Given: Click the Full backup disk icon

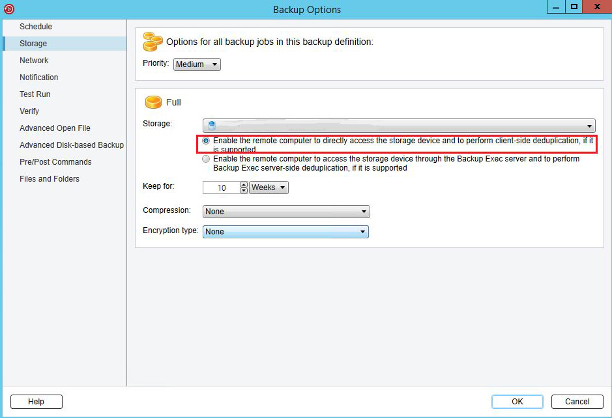Looking at the screenshot, I should click(153, 102).
